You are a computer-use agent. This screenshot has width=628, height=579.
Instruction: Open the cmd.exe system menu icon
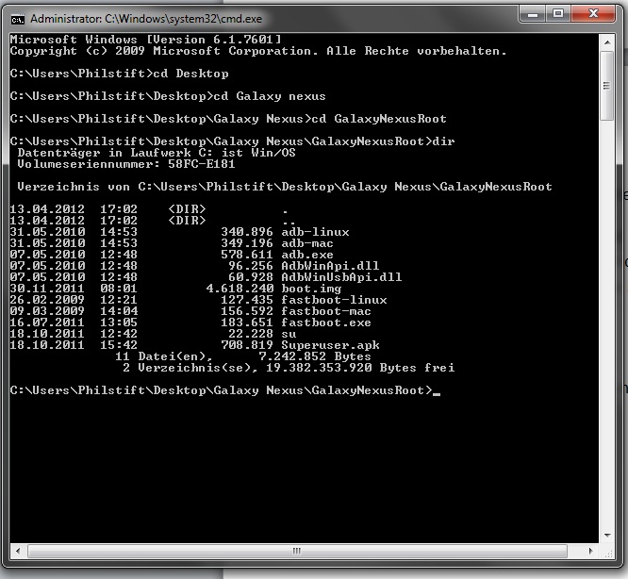coord(17,17)
